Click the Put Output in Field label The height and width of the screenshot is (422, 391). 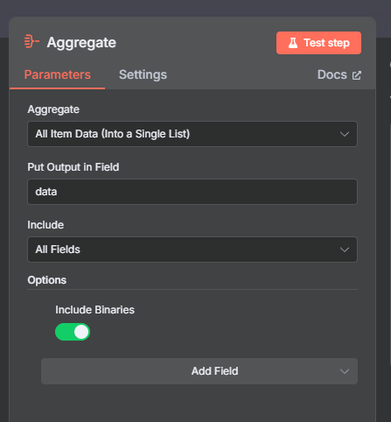[x=73, y=167]
